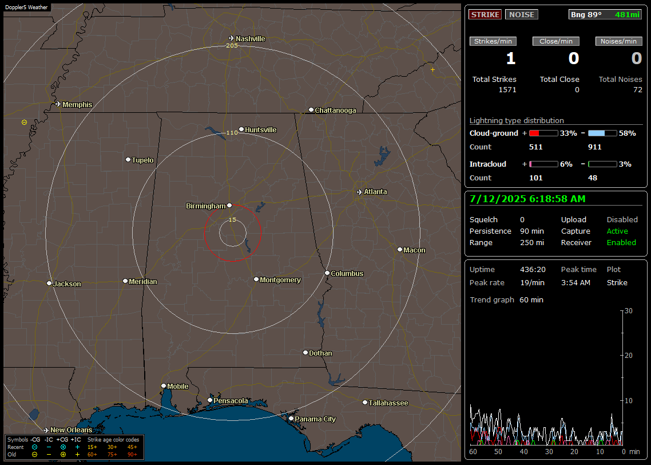Click the 15 range ring label
Viewport: 651px width, 465px height.
tap(232, 219)
